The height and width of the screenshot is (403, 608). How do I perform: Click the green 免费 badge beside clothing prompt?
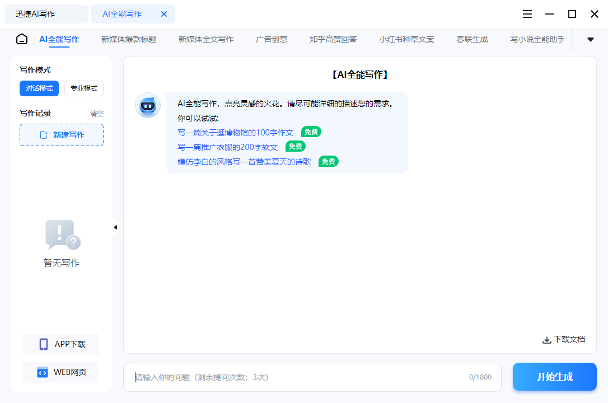[x=295, y=146]
